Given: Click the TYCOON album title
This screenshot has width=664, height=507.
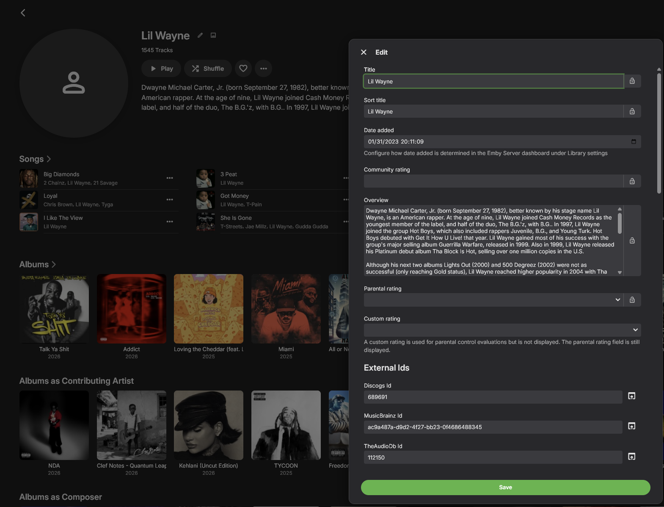Looking at the screenshot, I should pyautogui.click(x=286, y=465).
